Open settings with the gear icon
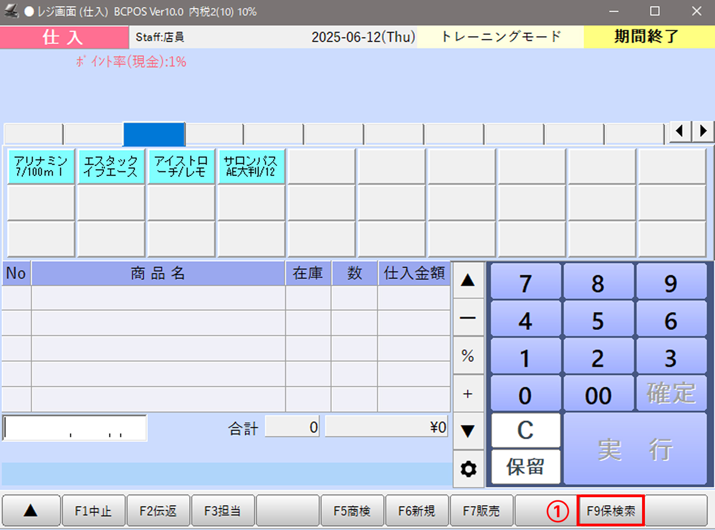This screenshot has height=530, width=715. pyautogui.click(x=468, y=469)
